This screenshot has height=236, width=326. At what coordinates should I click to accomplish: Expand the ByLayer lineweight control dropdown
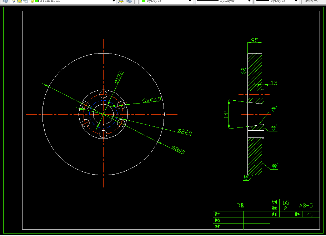pyautogui.click(x=296, y=1)
